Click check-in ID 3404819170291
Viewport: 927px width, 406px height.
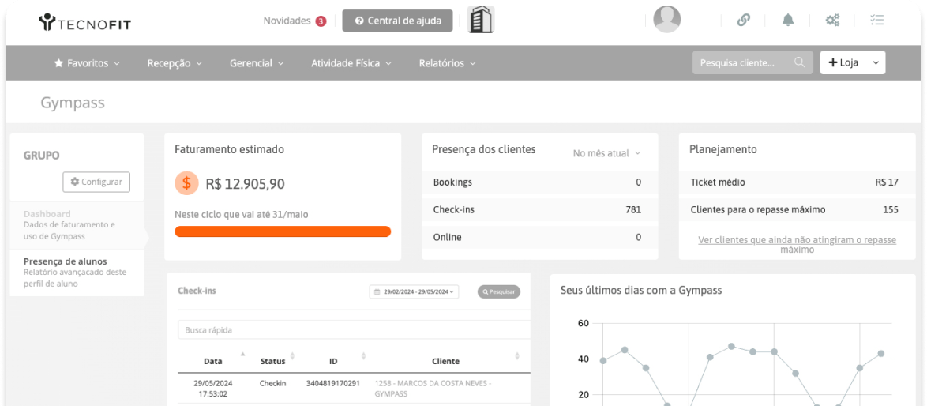(333, 383)
